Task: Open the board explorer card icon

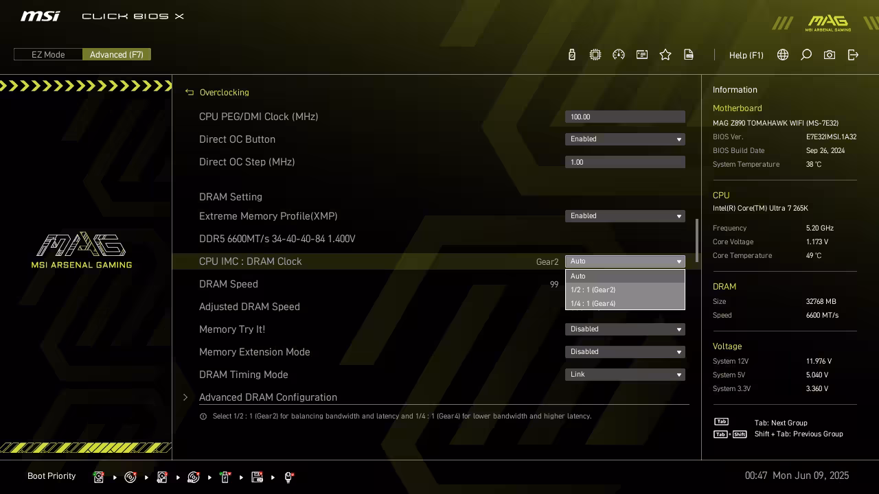Action: click(642, 55)
